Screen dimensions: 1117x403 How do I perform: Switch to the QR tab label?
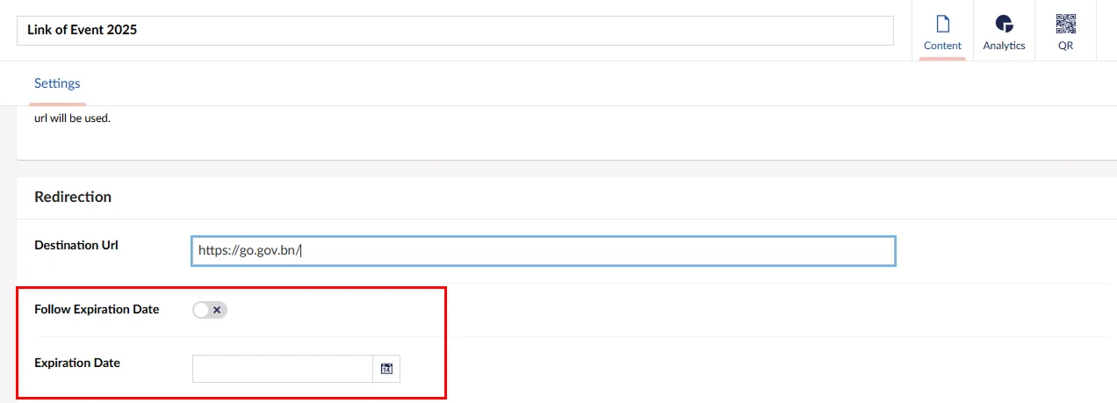pyautogui.click(x=1065, y=46)
